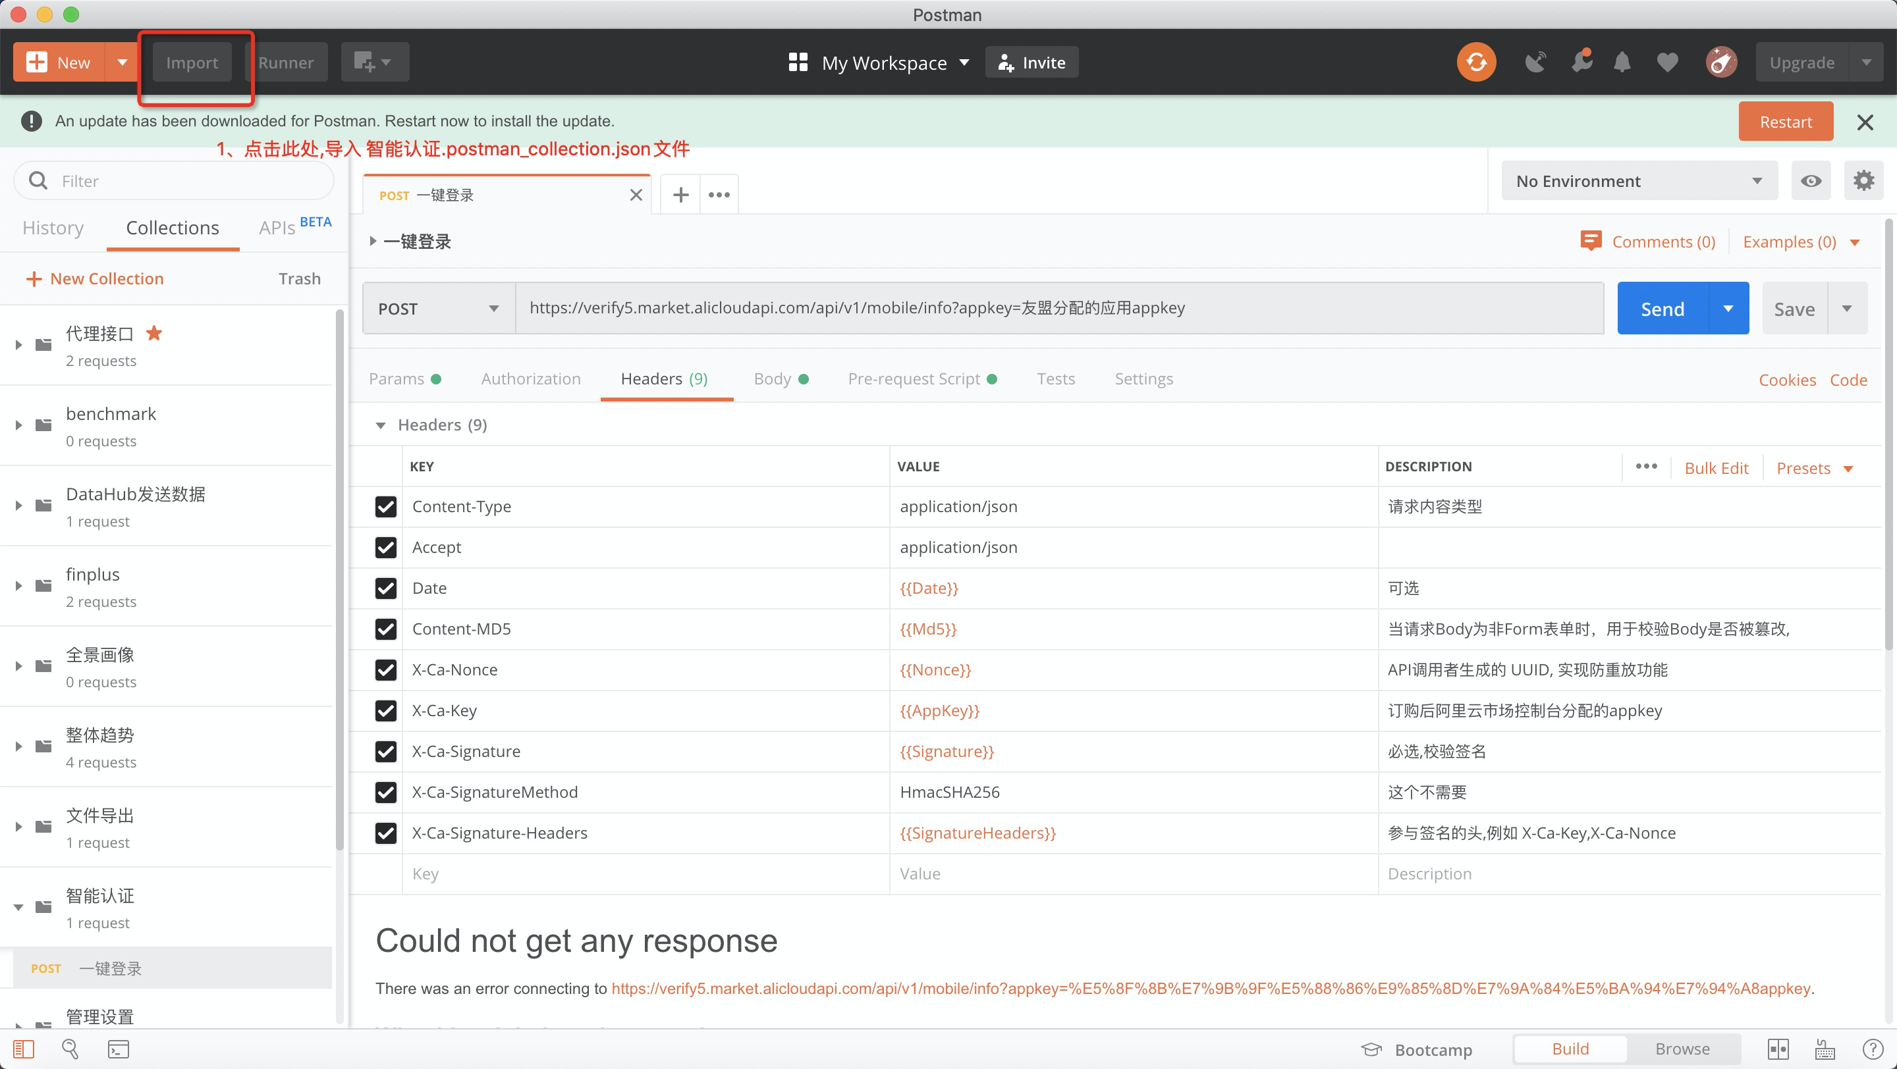The width and height of the screenshot is (1897, 1069).
Task: Open keyboard shortcuts icon
Action: tap(1825, 1049)
